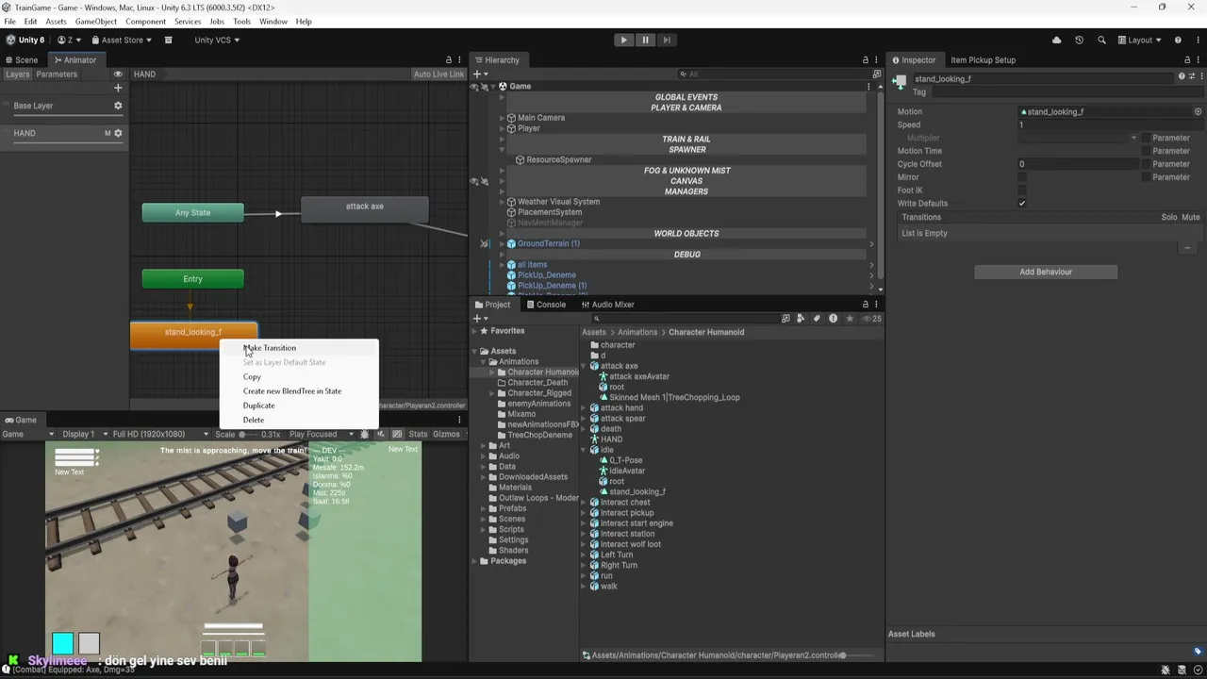This screenshot has width=1207, height=679.
Task: Enable the Cycle Offset Parameter checkbox
Action: pyautogui.click(x=1146, y=164)
